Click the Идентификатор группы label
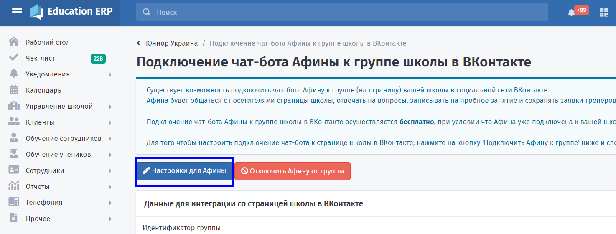The height and width of the screenshot is (234, 616). click(x=182, y=228)
